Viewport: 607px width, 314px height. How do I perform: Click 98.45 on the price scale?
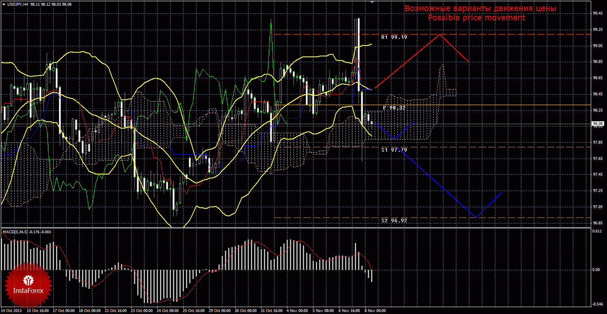pyautogui.click(x=598, y=94)
